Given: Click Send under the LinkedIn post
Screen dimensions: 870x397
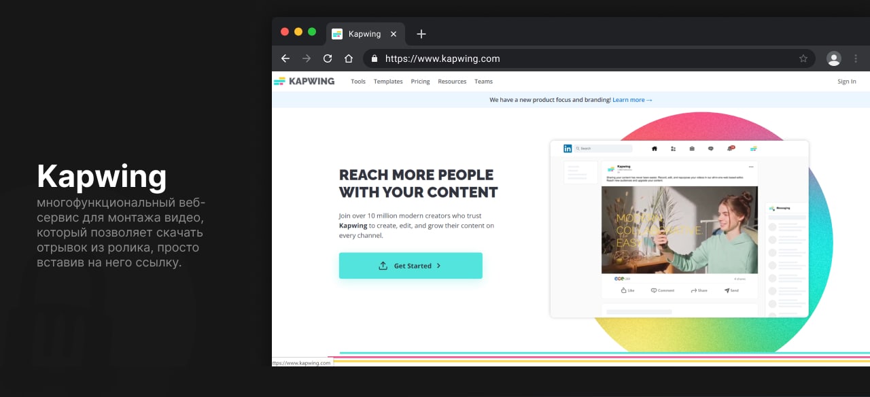Looking at the screenshot, I should coord(731,290).
